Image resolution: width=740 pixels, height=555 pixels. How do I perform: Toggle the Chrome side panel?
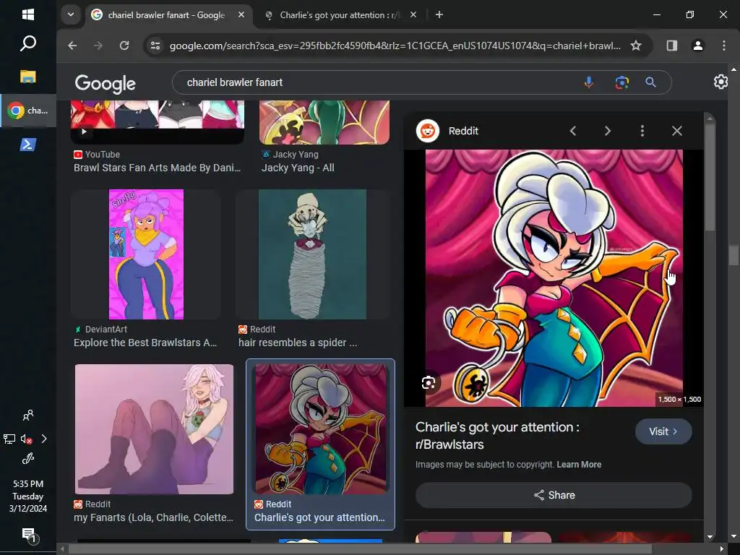671,46
